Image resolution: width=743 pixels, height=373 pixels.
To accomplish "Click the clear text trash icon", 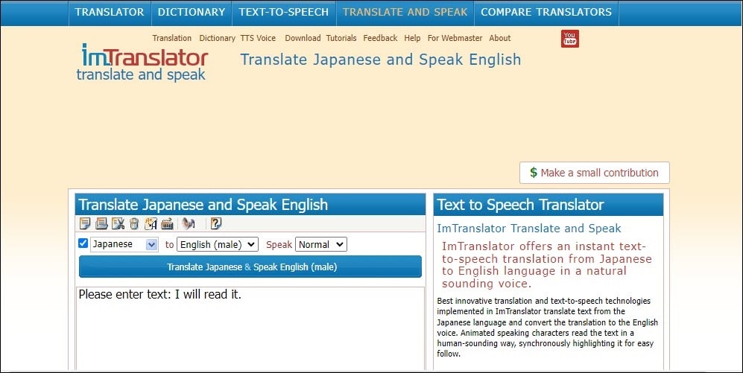I will tap(134, 223).
